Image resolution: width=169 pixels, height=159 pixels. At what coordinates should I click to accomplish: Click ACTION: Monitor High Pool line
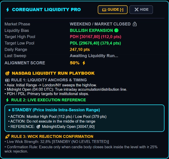[x=57, y=117]
